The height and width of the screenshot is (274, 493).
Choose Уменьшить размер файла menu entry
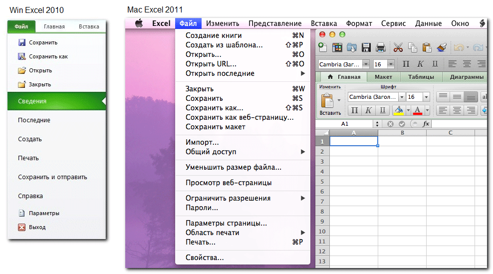(x=243, y=167)
